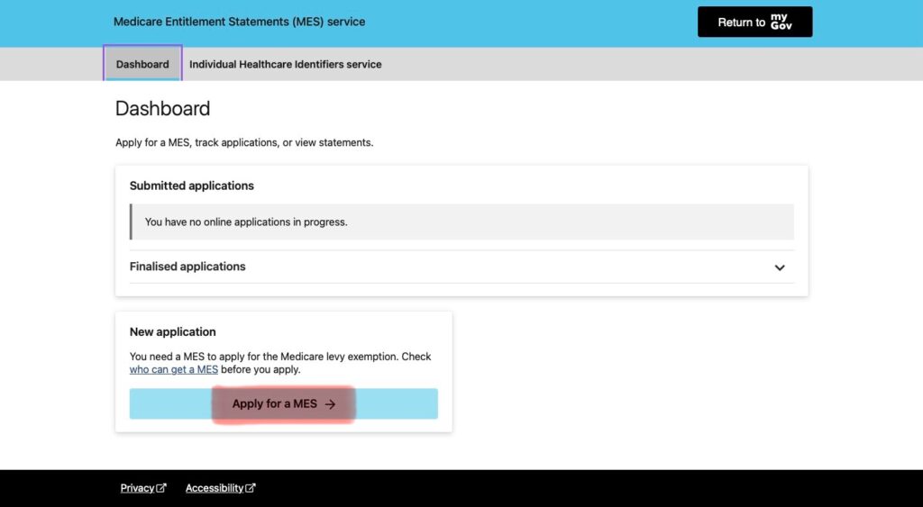
Task: Click the myGov logo in the header button
Action: [781, 22]
